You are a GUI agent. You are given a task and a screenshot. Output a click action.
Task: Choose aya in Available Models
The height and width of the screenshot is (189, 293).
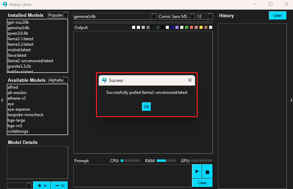click(11, 104)
